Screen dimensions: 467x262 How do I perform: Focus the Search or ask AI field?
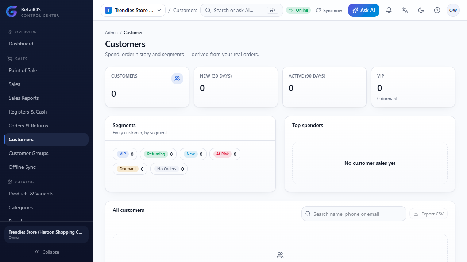point(242,10)
